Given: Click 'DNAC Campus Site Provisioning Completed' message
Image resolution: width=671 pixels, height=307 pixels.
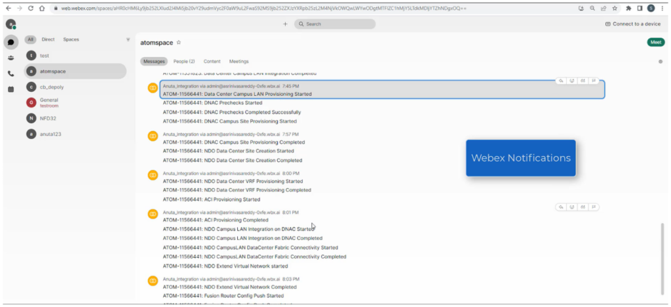Looking at the screenshot, I should (x=234, y=142).
